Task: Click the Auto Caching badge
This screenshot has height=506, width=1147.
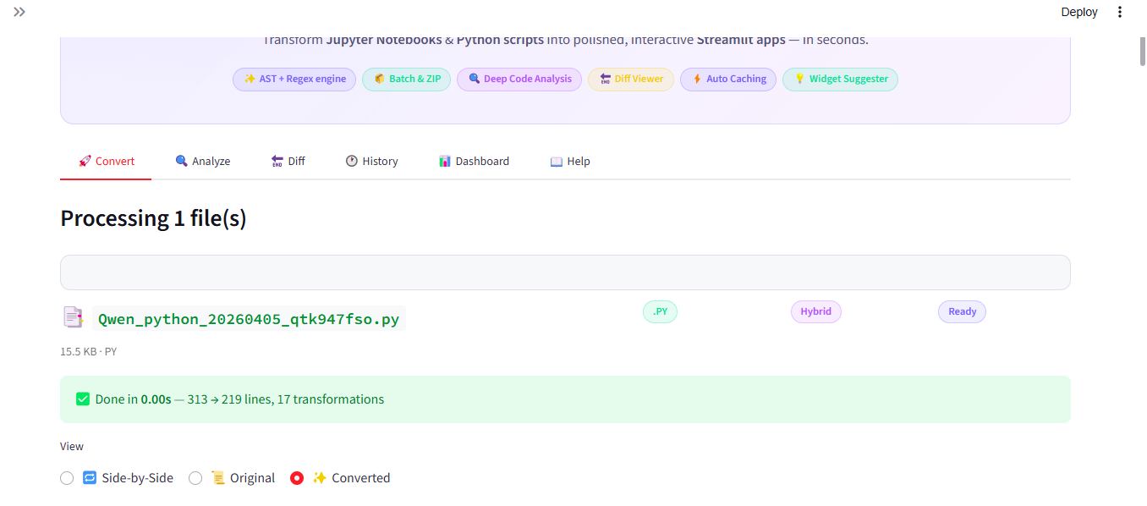Action: click(727, 79)
